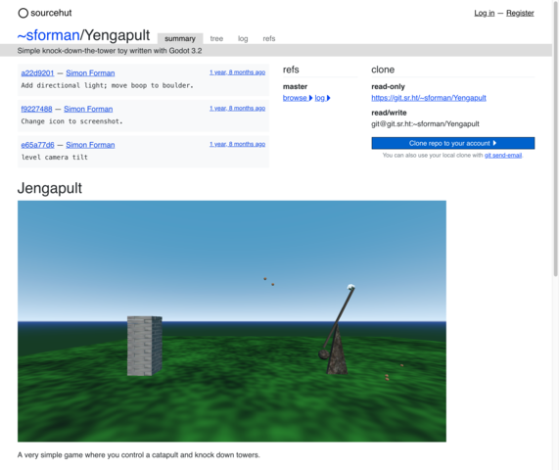559x470 pixels.
Task: Click the sourcehut circle logo icon
Action: (x=23, y=13)
